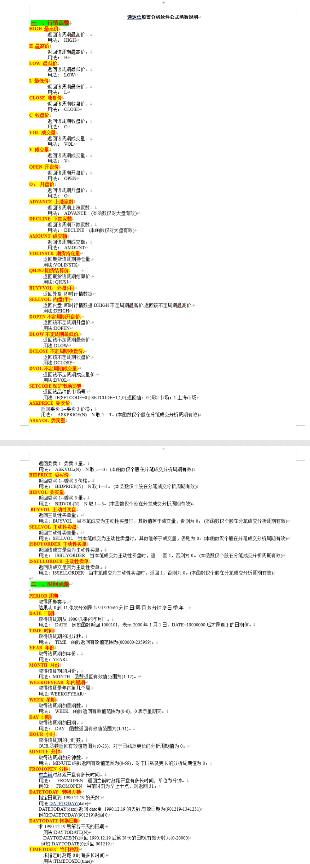Click the heading 'ISSELLORDER 主动性卖单'
The height and width of the screenshot is (864, 310).
tap(59, 561)
